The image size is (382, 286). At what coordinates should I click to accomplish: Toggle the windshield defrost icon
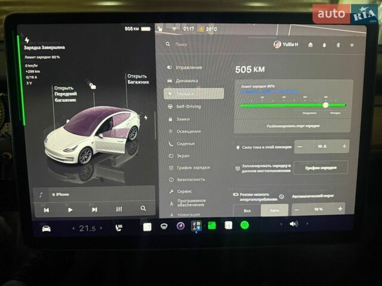coord(164,226)
